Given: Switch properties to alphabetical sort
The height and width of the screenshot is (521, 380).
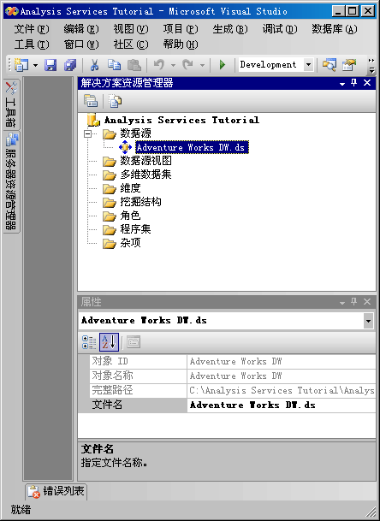Looking at the screenshot, I should pos(109,342).
